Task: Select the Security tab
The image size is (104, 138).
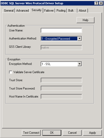Action: coord(36,10)
